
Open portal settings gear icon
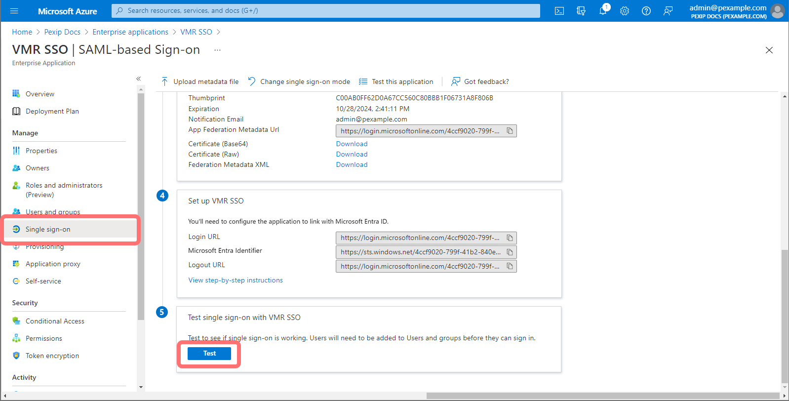point(625,11)
